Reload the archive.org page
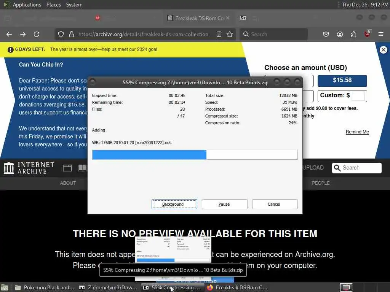 click(37, 34)
